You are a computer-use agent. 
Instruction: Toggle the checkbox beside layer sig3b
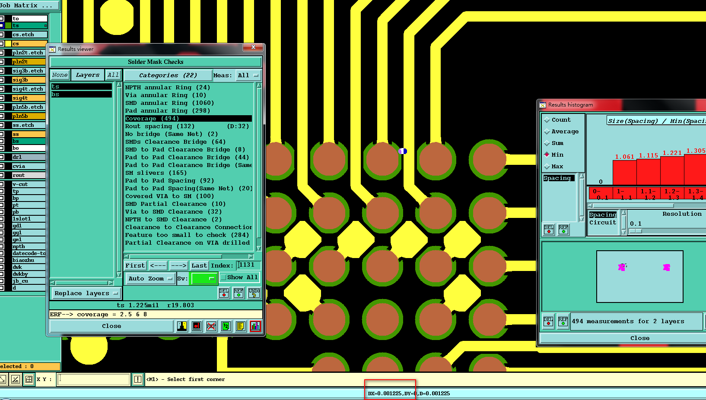click(x=2, y=80)
